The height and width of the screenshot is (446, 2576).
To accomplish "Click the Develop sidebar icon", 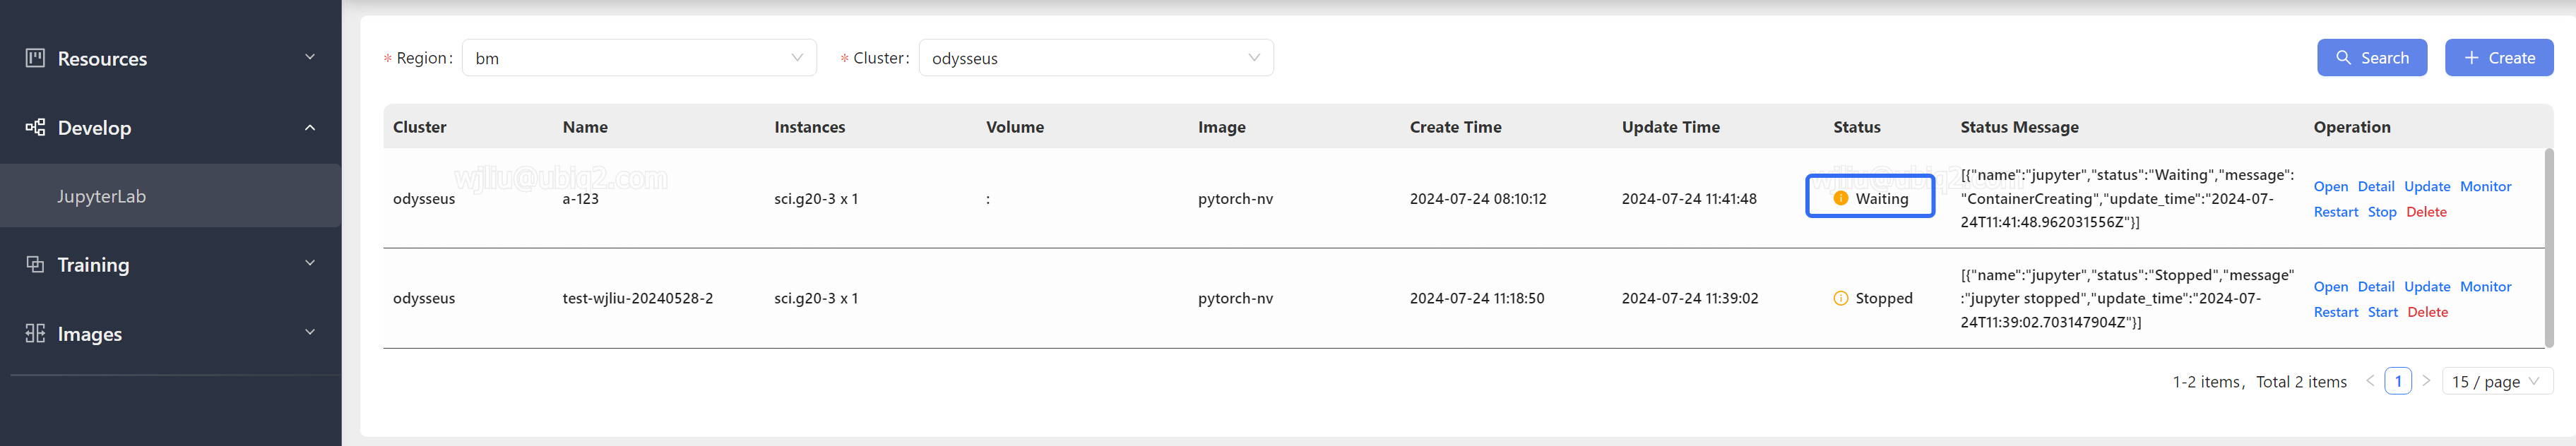I will click(35, 127).
